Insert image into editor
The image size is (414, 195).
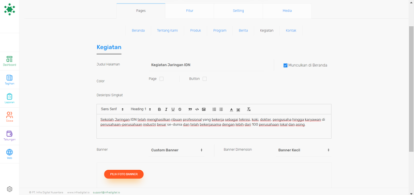tap(204, 109)
